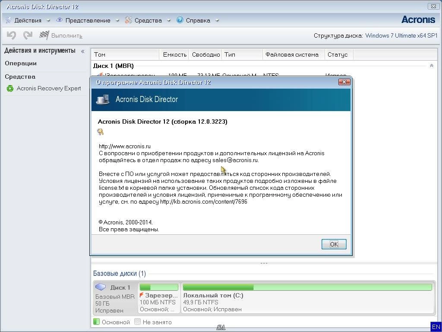The width and height of the screenshot is (442, 332).
Task: Click the Диск 1 (MBR) group label
Action: pos(114,66)
